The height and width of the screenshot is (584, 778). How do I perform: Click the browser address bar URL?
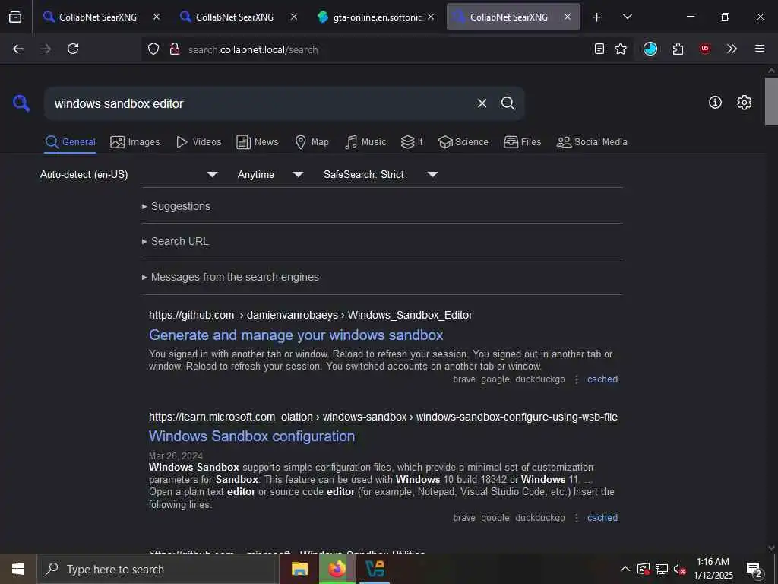click(253, 49)
